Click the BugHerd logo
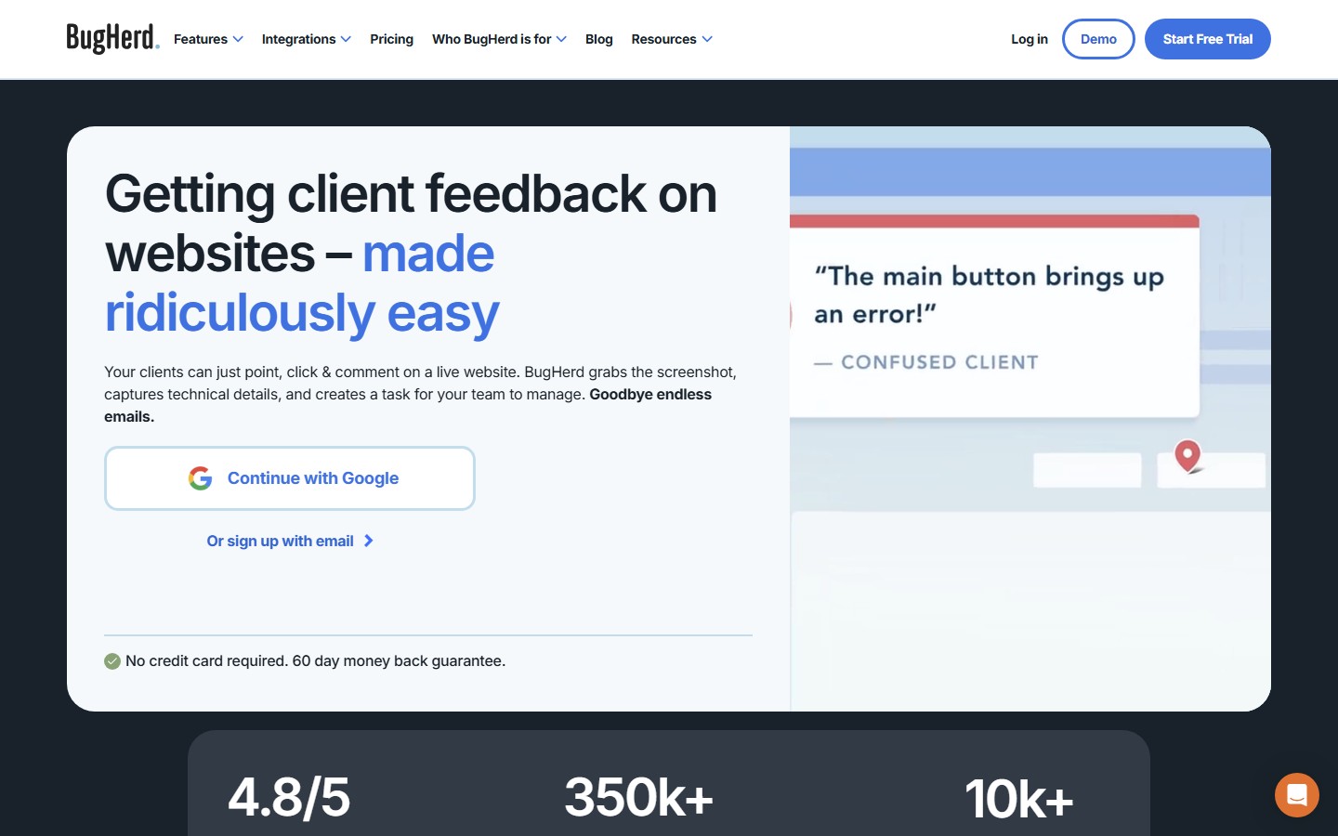The image size is (1338, 836). click(x=112, y=39)
